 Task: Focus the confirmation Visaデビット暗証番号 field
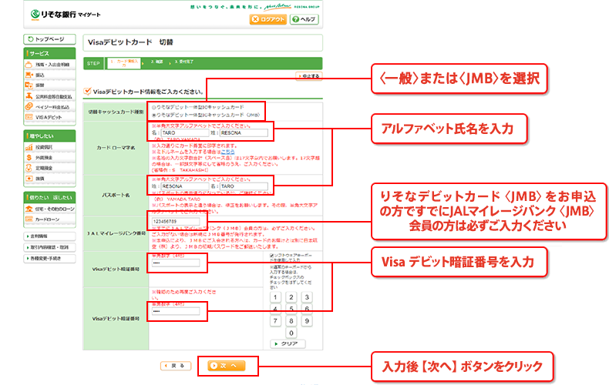(x=176, y=311)
